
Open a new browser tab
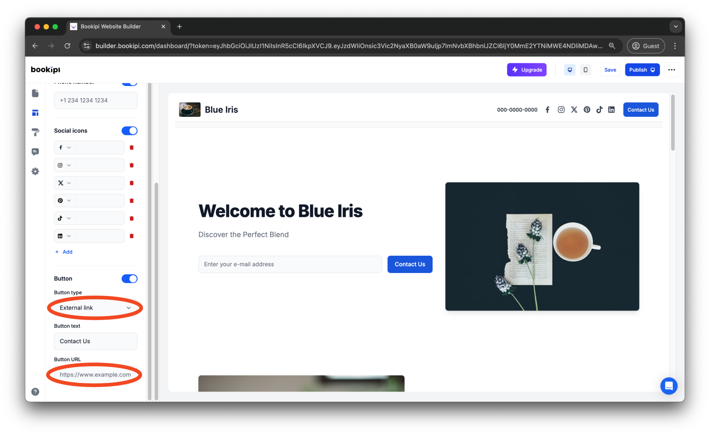[180, 26]
